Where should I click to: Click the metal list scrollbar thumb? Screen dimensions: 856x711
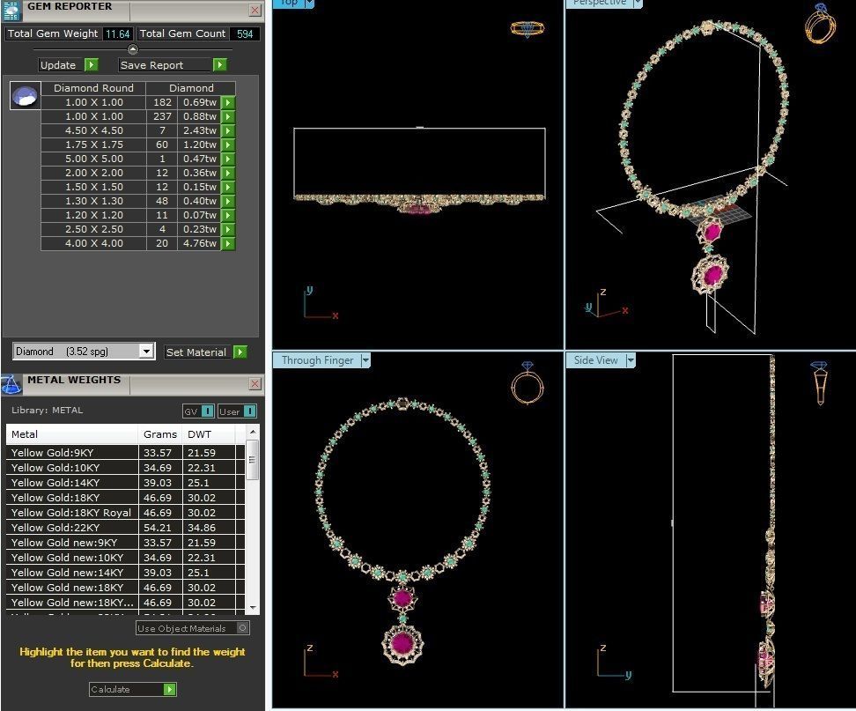(x=252, y=459)
